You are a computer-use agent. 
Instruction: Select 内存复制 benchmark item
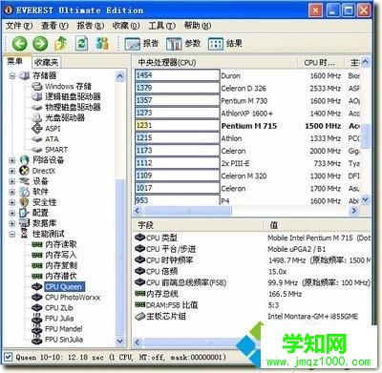click(x=54, y=265)
